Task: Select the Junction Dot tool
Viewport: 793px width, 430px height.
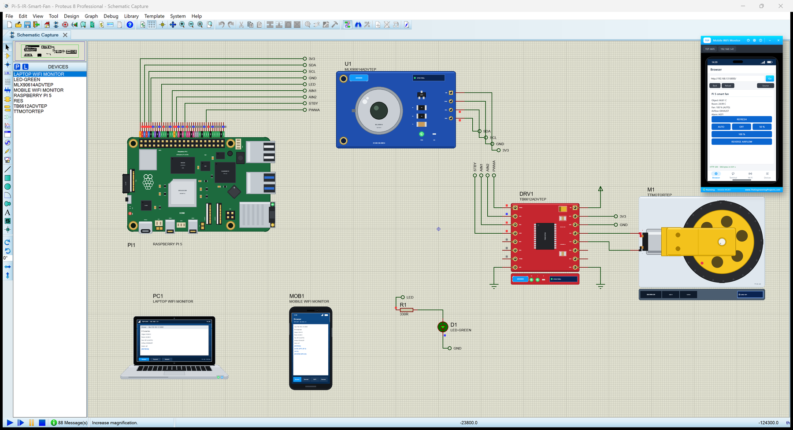Action: click(7, 65)
